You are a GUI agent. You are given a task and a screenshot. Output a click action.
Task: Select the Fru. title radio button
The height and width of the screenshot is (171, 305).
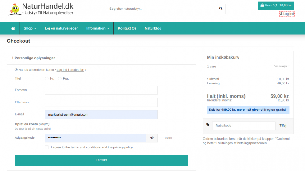(59, 79)
